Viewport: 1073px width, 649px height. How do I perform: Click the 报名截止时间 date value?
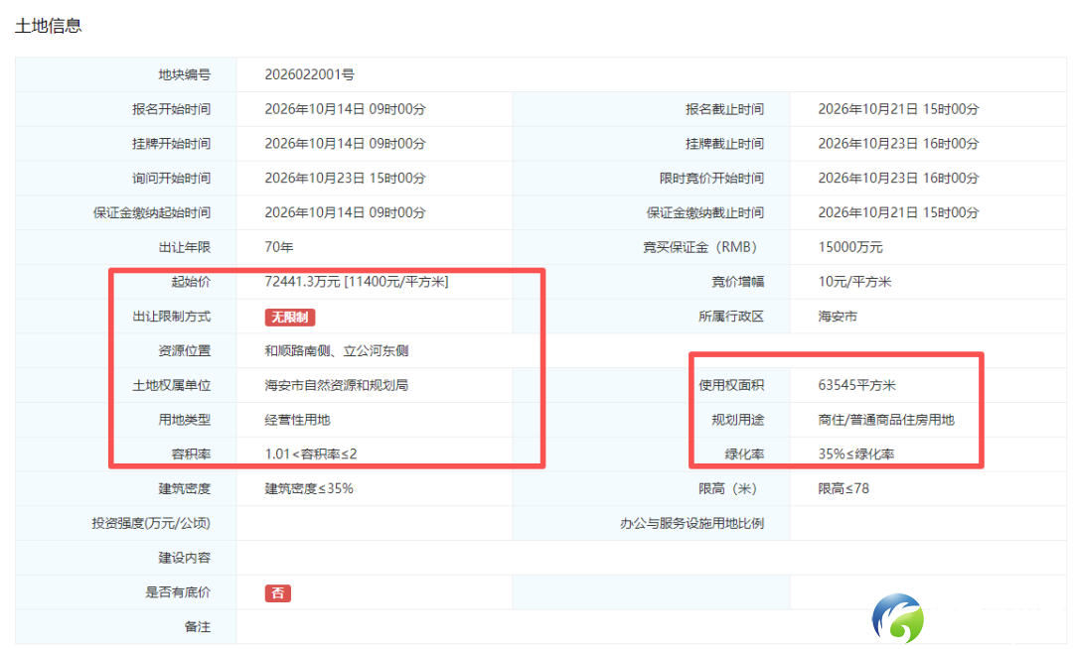[x=898, y=109]
